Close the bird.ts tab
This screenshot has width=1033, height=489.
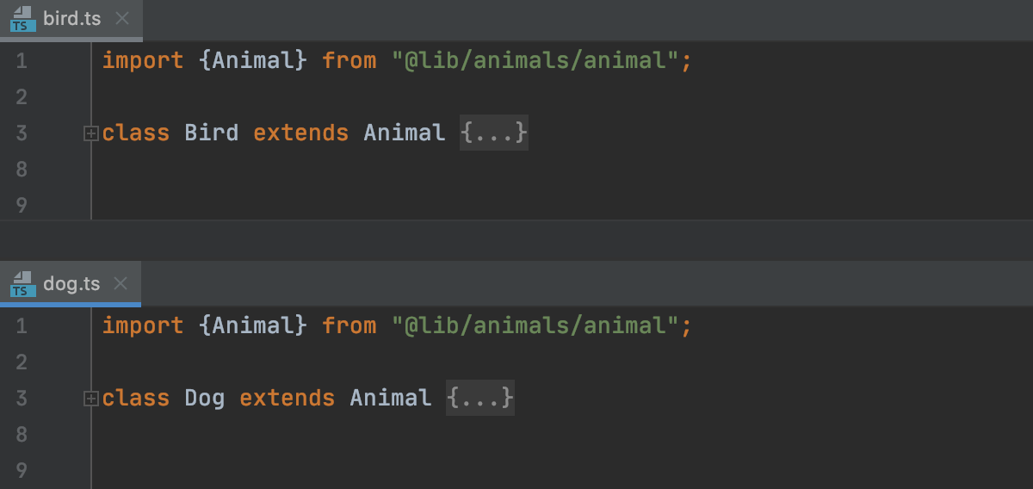pyautogui.click(x=122, y=19)
